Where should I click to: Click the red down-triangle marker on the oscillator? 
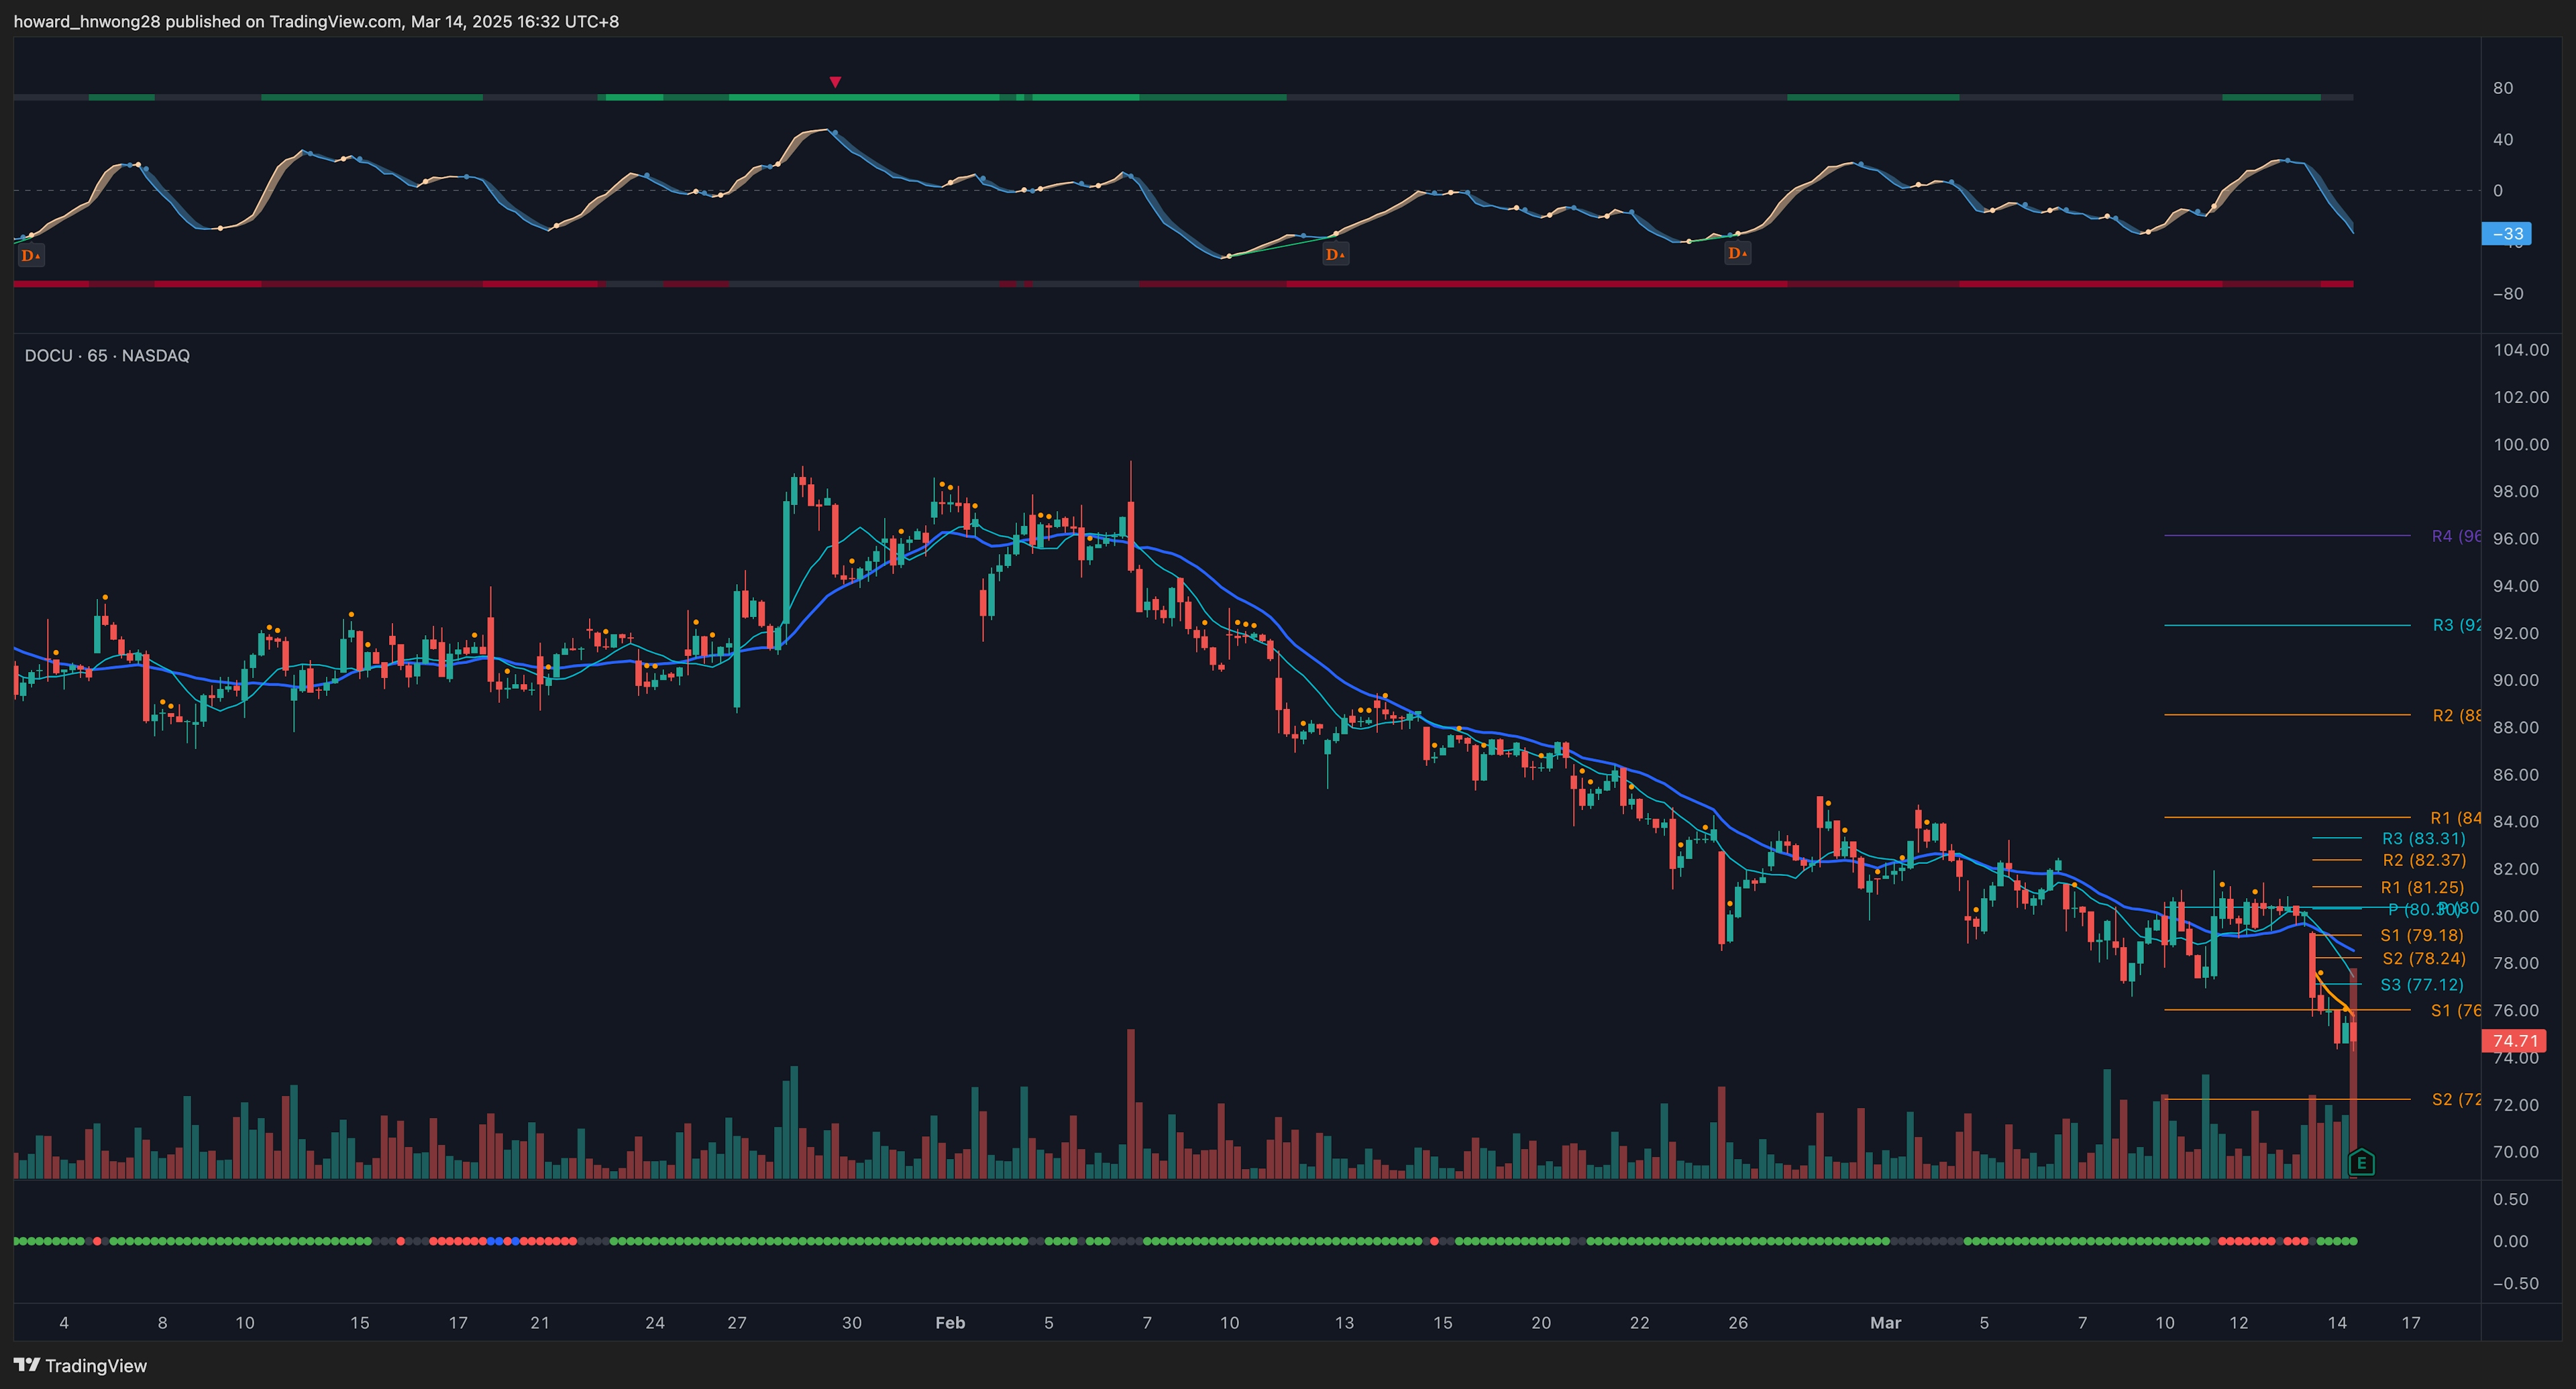(835, 82)
